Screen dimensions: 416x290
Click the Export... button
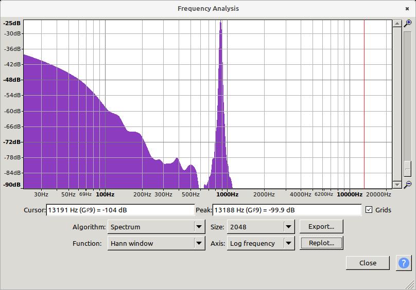[321, 227]
